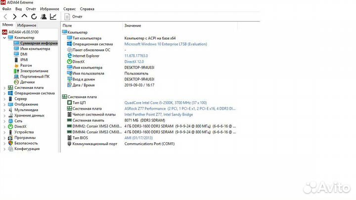Image resolution: width=356 pixels, height=200 pixels.
Task: Click the forward navigation arrow
Action: click(x=14, y=16)
